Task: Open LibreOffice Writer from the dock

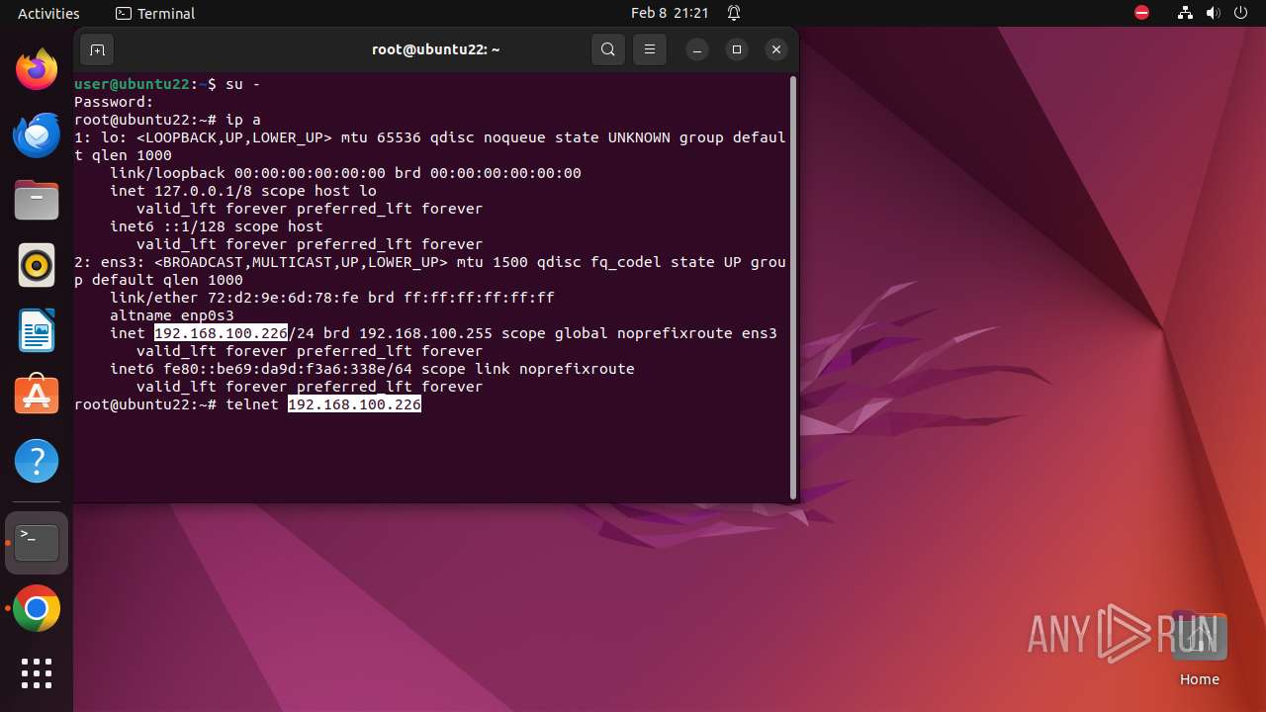Action: pyautogui.click(x=37, y=330)
